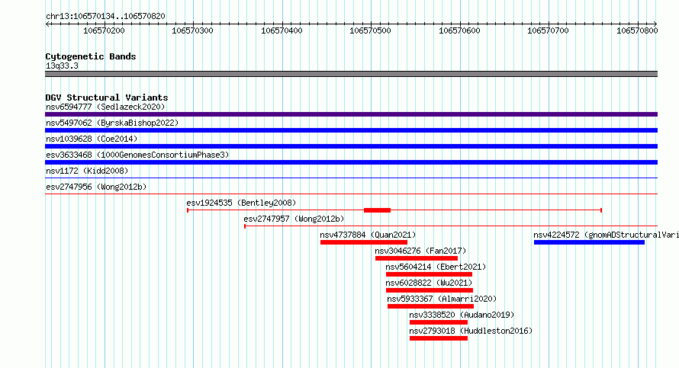This screenshot has width=679, height=368.
Task: Click the red bar under nsv5933367 (Almarri2020)
Action: click(430, 306)
